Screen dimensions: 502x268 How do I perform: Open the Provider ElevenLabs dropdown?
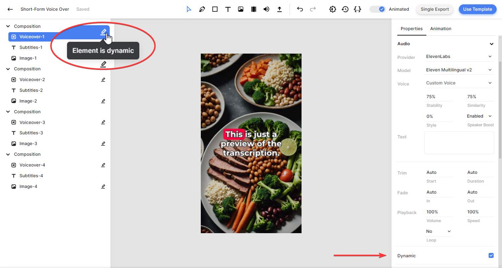point(459,57)
